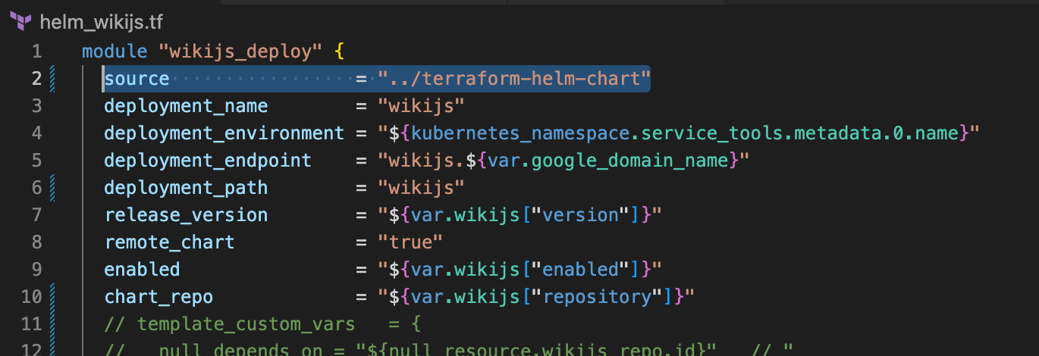Click the "version" key string on line 7
The width and height of the screenshot is (1039, 356).
tap(581, 215)
